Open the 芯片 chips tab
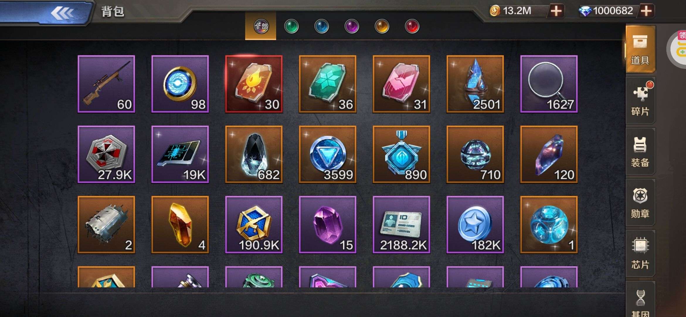This screenshot has height=317, width=686. 640,254
